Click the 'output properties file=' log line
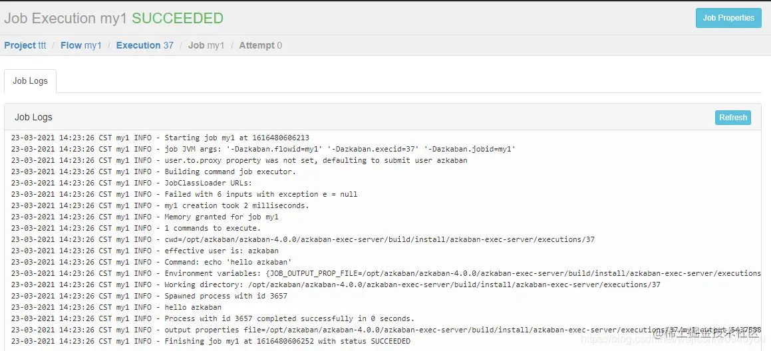 point(386,330)
